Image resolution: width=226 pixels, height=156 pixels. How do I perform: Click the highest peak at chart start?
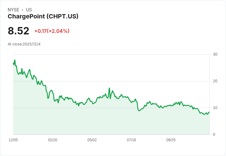[15, 60]
